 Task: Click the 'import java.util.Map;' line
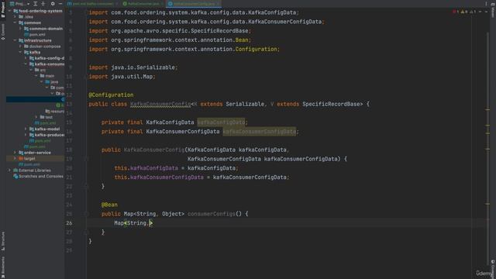[122, 77]
